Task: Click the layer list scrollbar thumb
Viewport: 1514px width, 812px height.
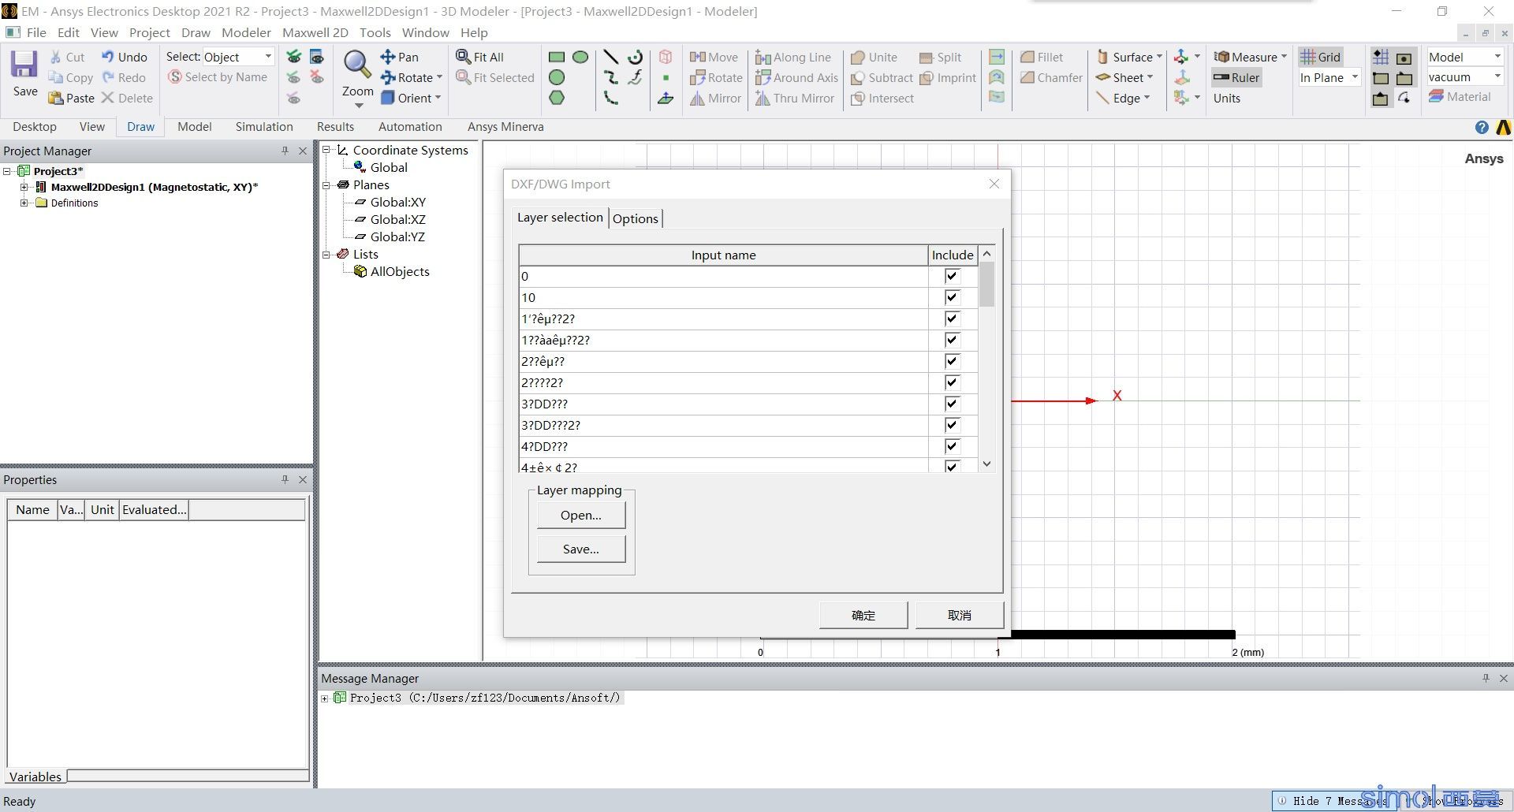Action: tap(986, 284)
